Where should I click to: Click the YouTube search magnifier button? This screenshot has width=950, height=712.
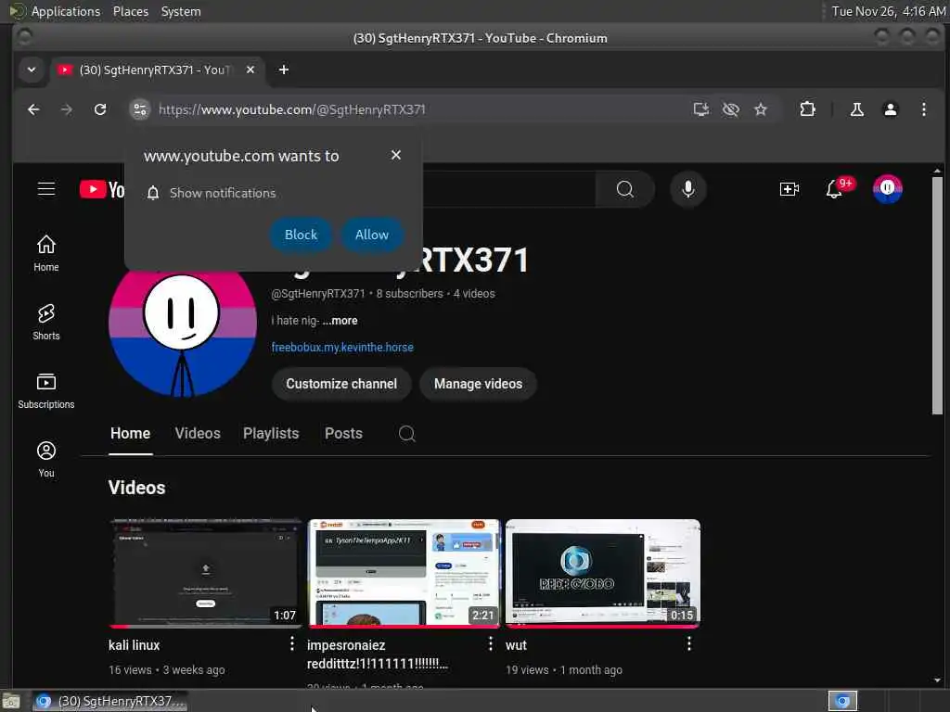pos(624,189)
